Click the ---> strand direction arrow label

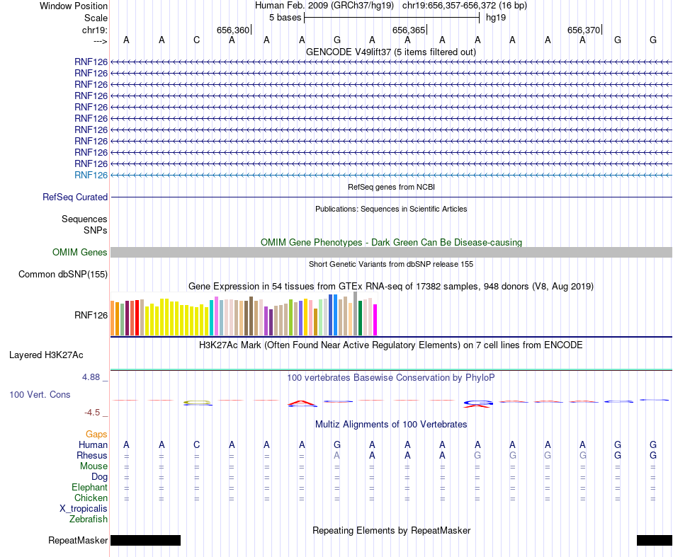click(x=100, y=41)
